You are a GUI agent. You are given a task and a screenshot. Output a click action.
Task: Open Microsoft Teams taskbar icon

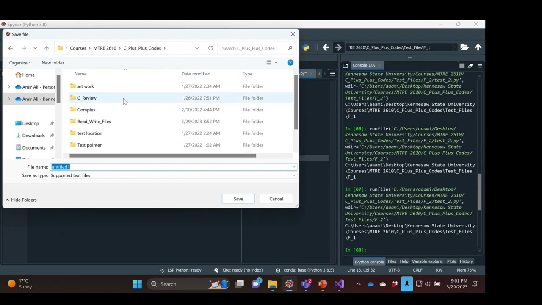pos(306,284)
